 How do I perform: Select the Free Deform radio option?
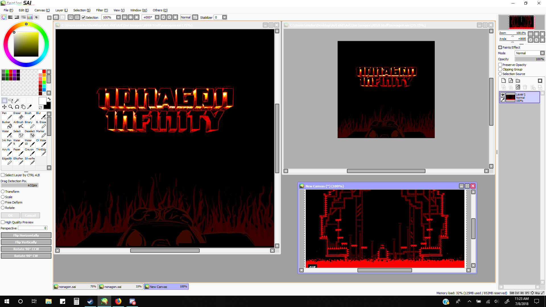click(x=3, y=202)
